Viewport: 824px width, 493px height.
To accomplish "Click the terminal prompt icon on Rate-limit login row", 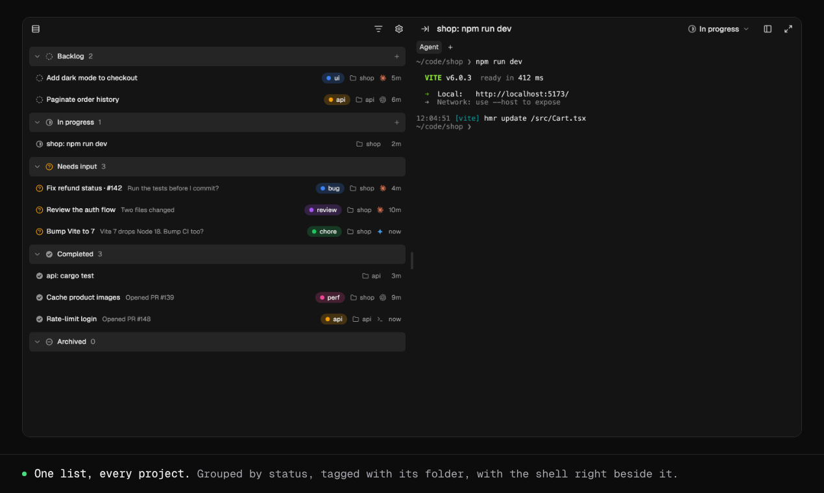I will tap(380, 319).
